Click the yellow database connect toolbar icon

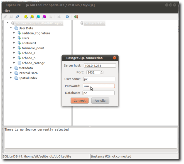32,17
